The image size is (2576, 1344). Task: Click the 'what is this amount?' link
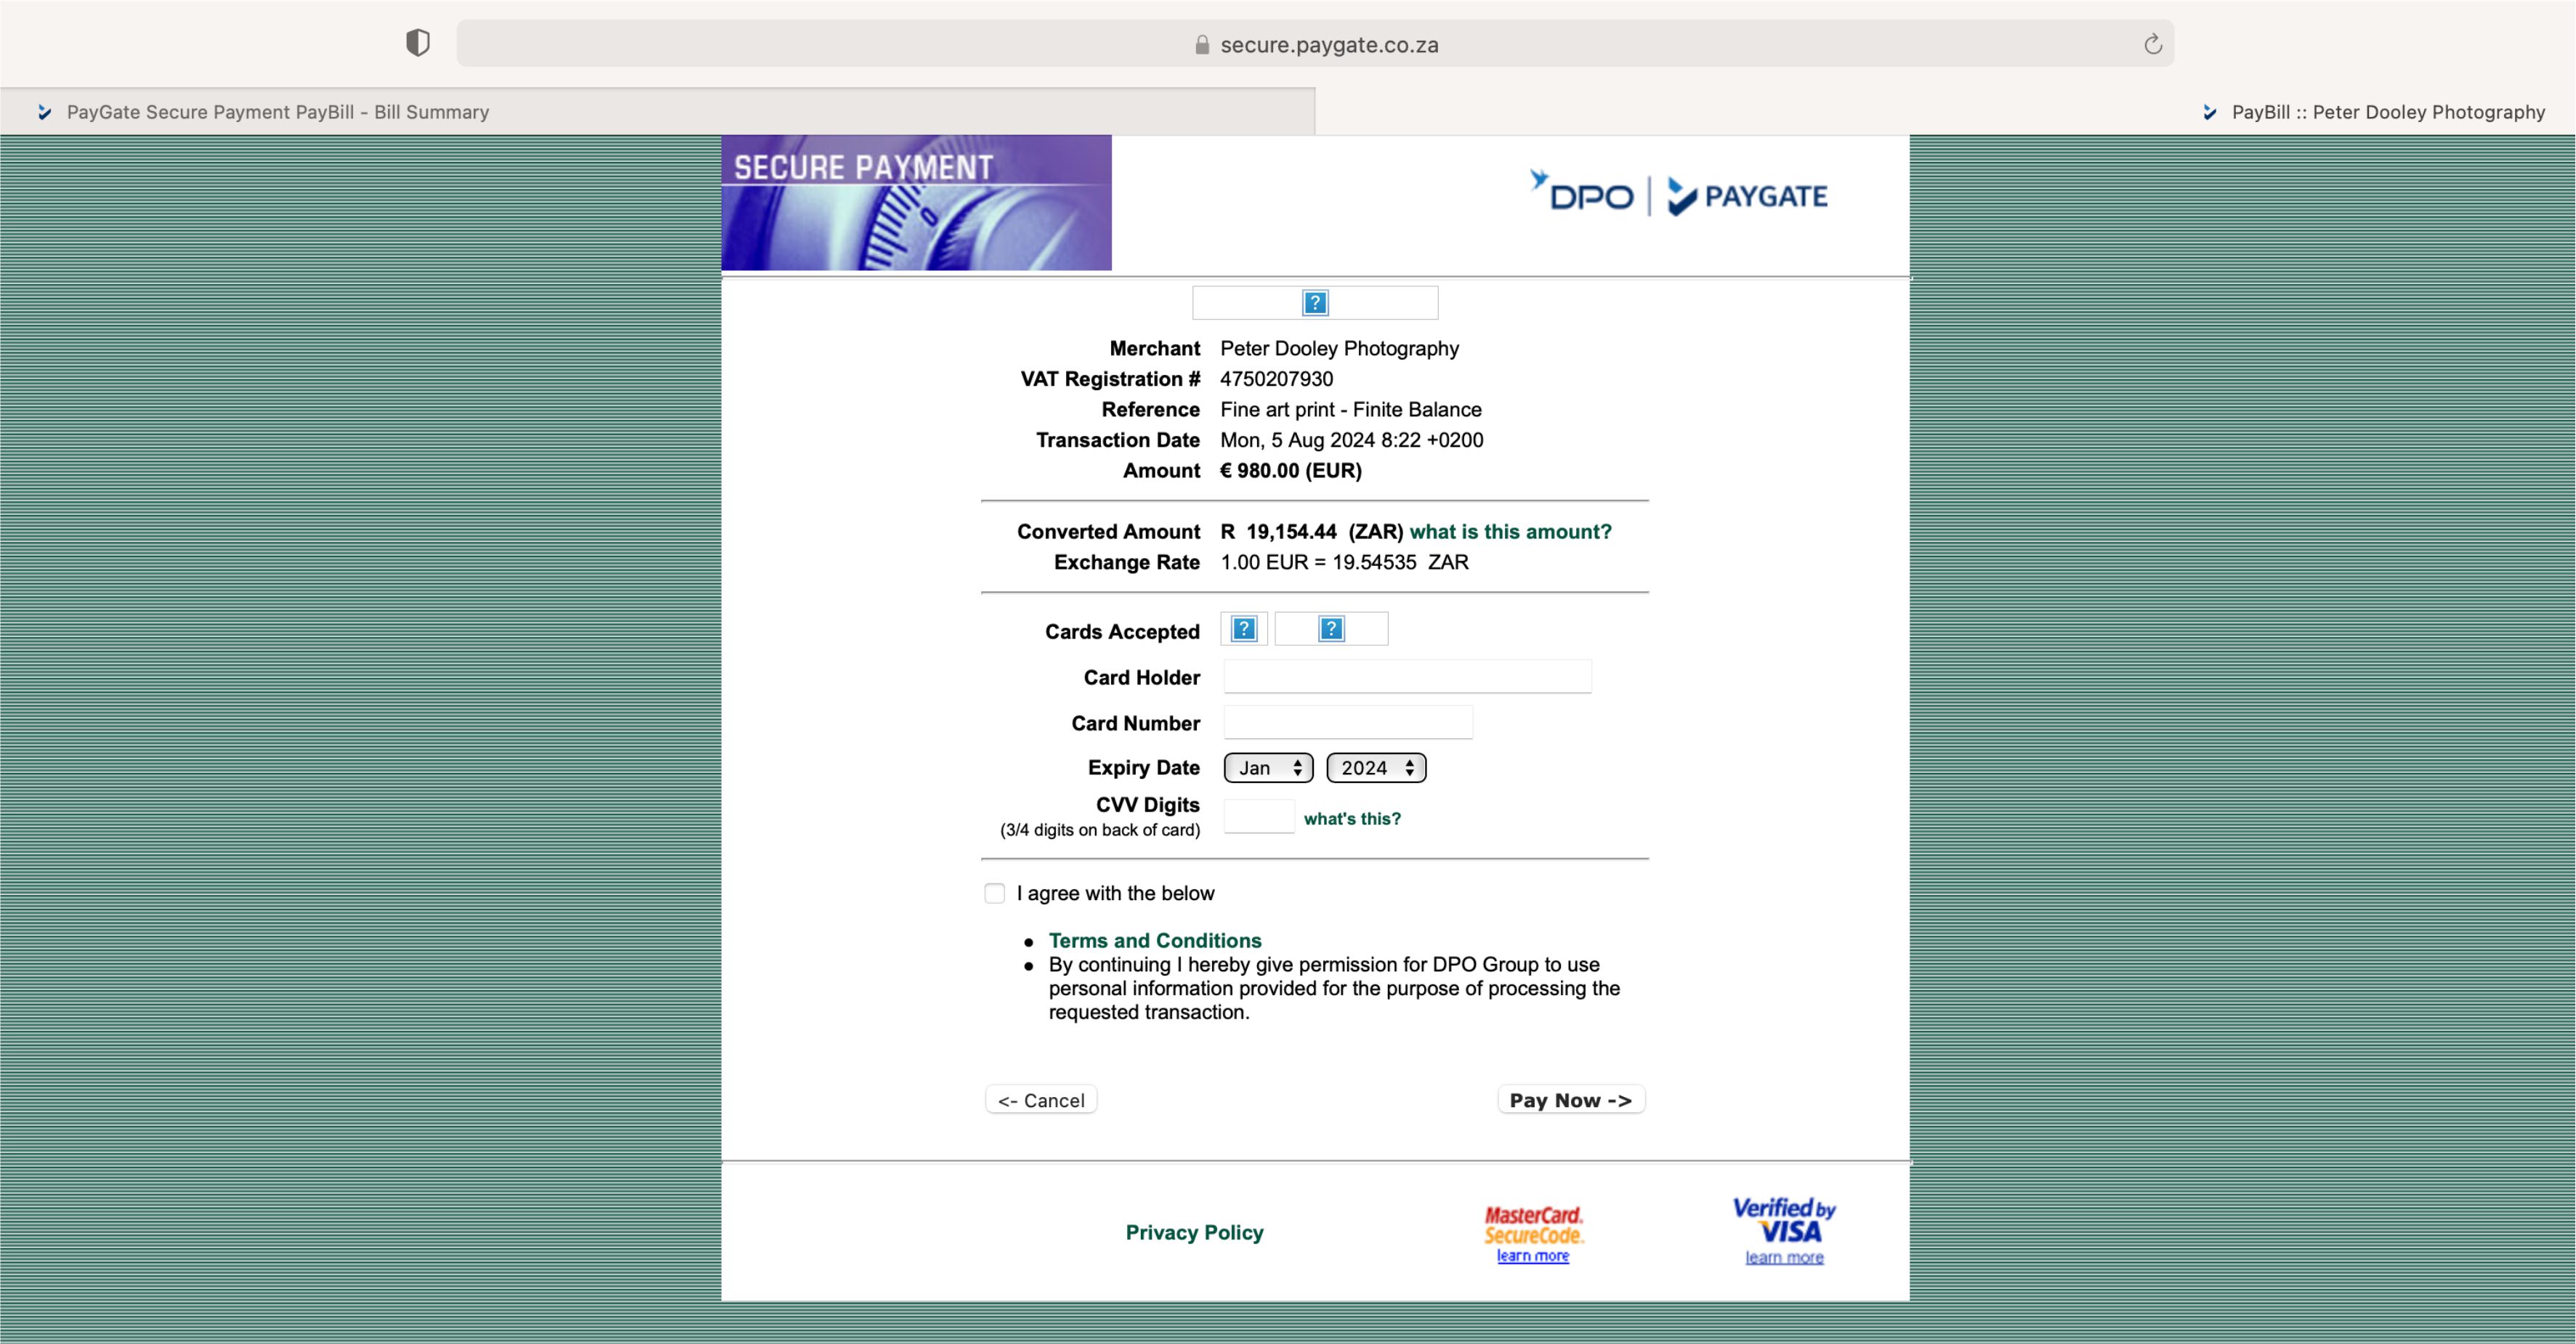(x=1510, y=531)
